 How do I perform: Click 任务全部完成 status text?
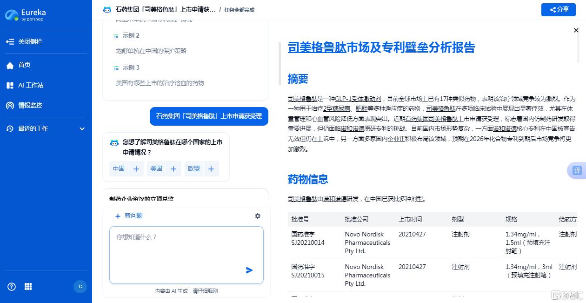point(240,10)
